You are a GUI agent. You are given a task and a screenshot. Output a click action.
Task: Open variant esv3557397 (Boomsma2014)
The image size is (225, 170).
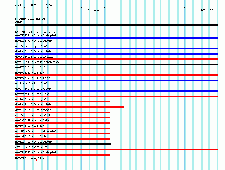click(x=33, y=115)
